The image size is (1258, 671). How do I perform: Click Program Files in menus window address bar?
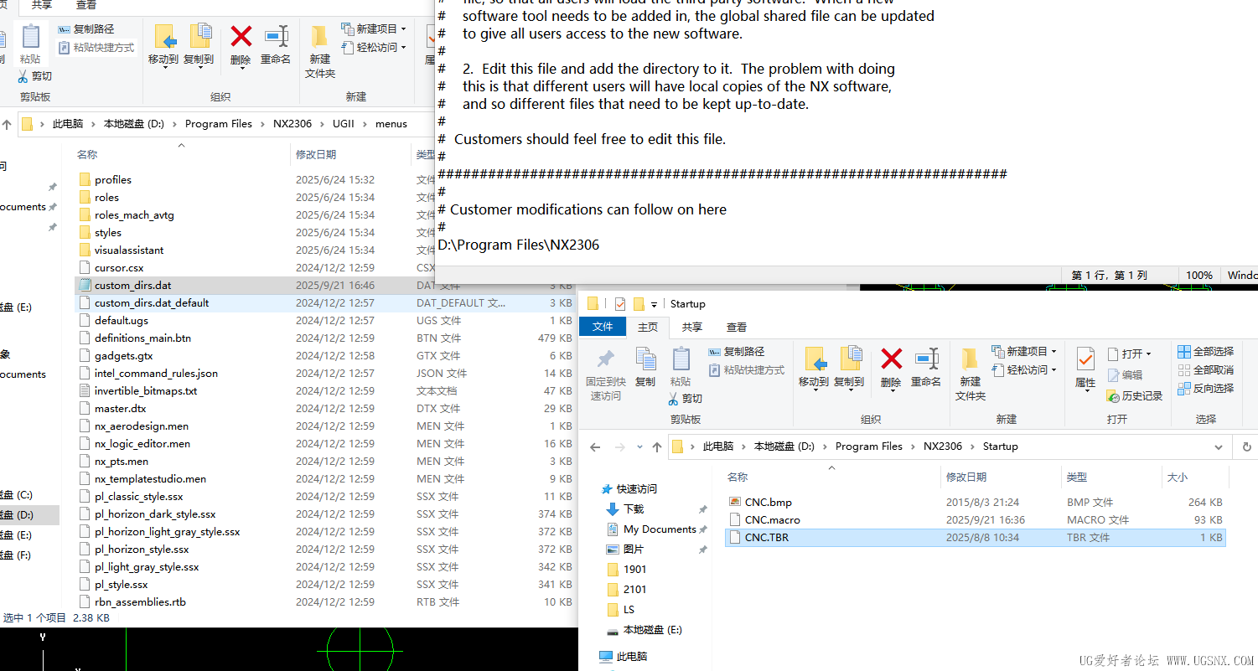click(219, 124)
